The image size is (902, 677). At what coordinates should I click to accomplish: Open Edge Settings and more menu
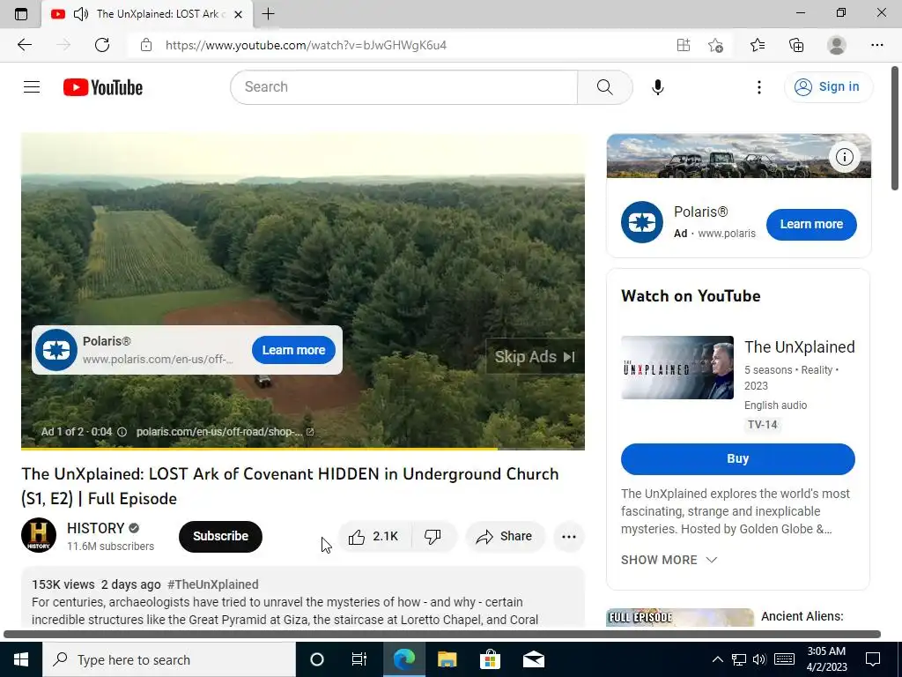click(x=876, y=45)
